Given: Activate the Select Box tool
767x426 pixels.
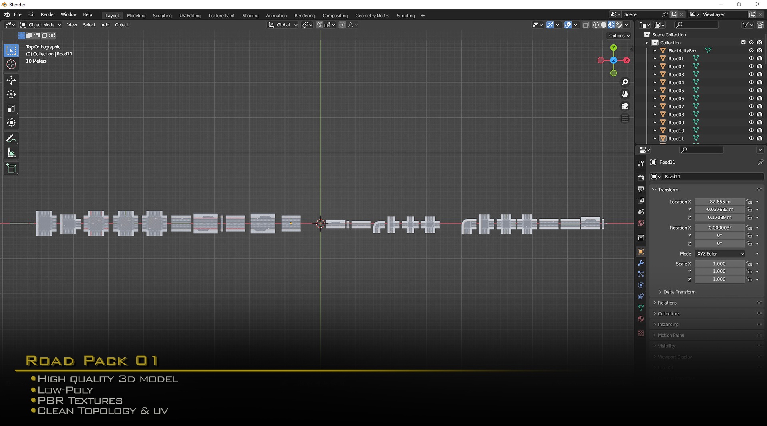Looking at the screenshot, I should click(11, 50).
